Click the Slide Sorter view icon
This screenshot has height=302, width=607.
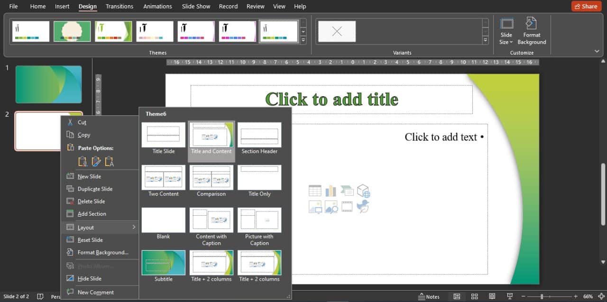point(474,296)
